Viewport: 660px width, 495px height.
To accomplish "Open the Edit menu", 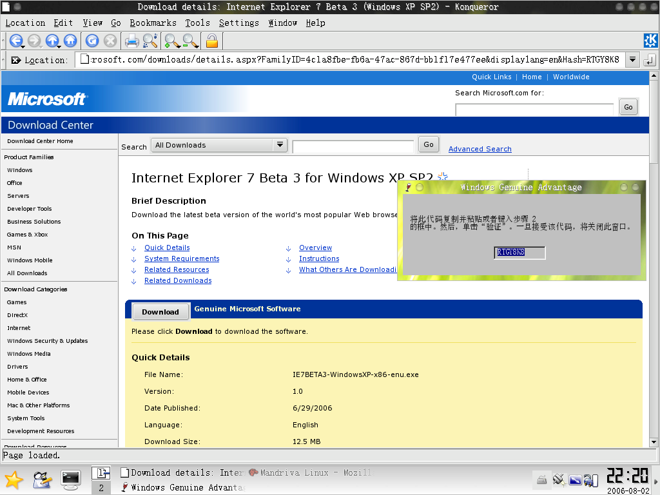I will [x=63, y=23].
